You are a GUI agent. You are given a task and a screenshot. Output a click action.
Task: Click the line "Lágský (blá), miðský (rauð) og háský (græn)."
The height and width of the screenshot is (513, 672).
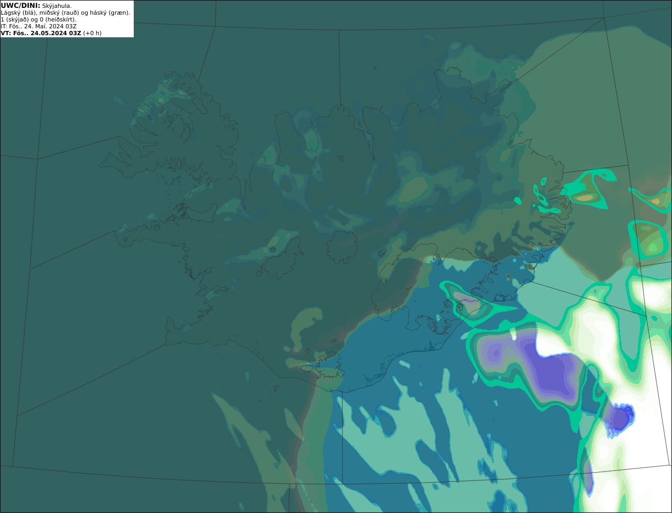coord(66,13)
